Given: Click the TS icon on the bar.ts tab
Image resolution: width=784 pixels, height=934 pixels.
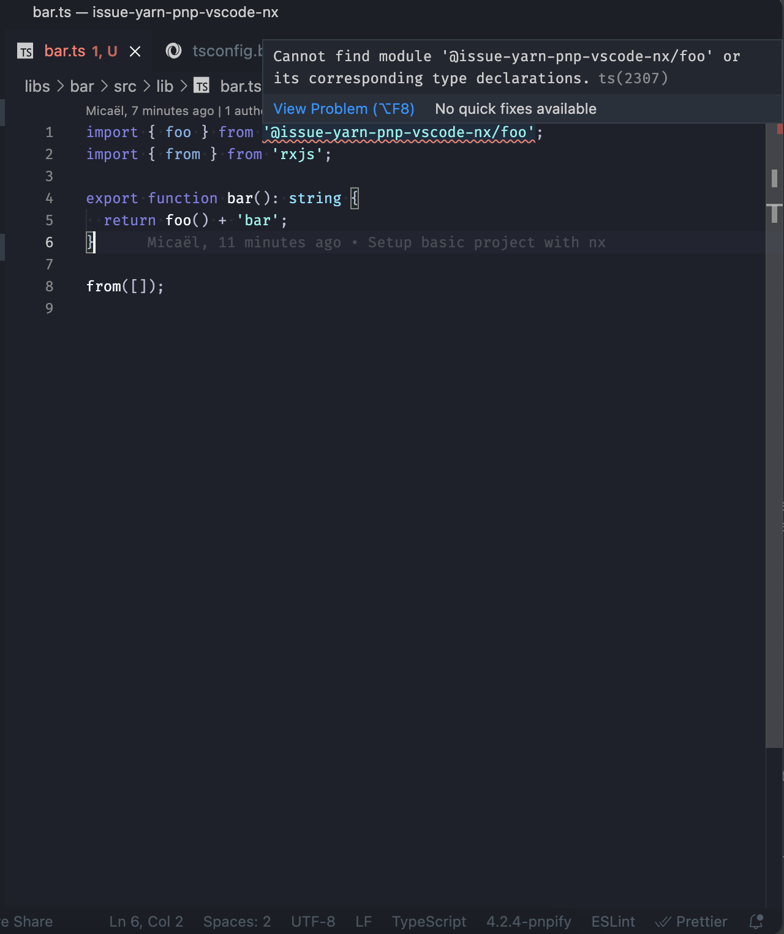Looking at the screenshot, I should (25, 51).
